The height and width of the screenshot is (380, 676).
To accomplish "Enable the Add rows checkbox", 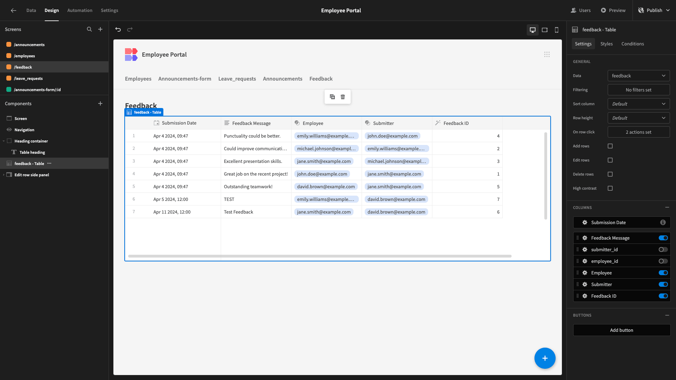I will (610, 146).
